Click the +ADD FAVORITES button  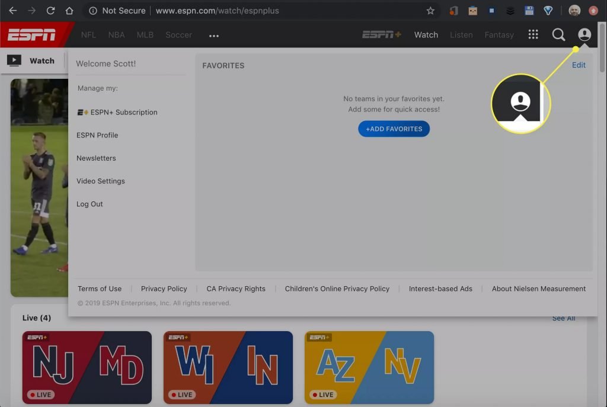(x=394, y=129)
